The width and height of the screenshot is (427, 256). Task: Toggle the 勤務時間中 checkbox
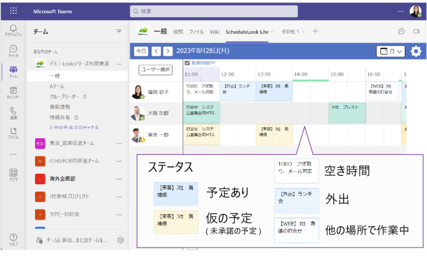187,63
